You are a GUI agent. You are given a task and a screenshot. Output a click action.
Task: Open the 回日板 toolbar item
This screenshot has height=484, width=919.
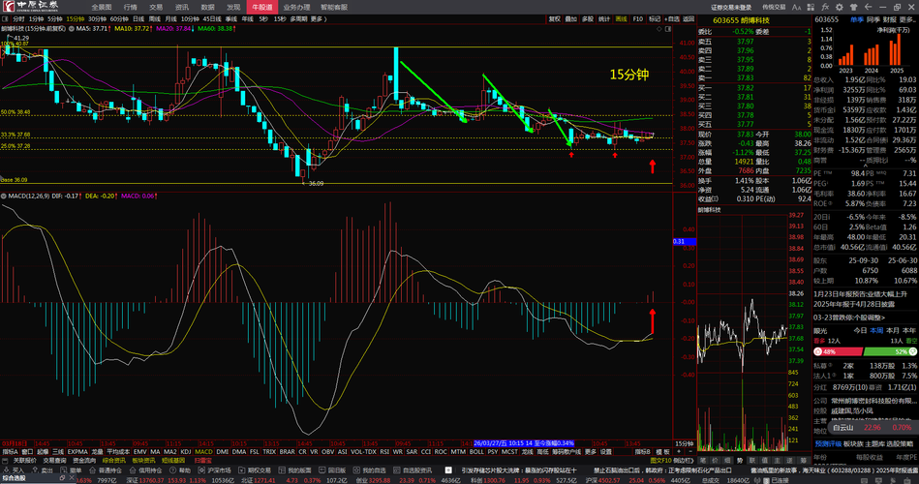332,470
